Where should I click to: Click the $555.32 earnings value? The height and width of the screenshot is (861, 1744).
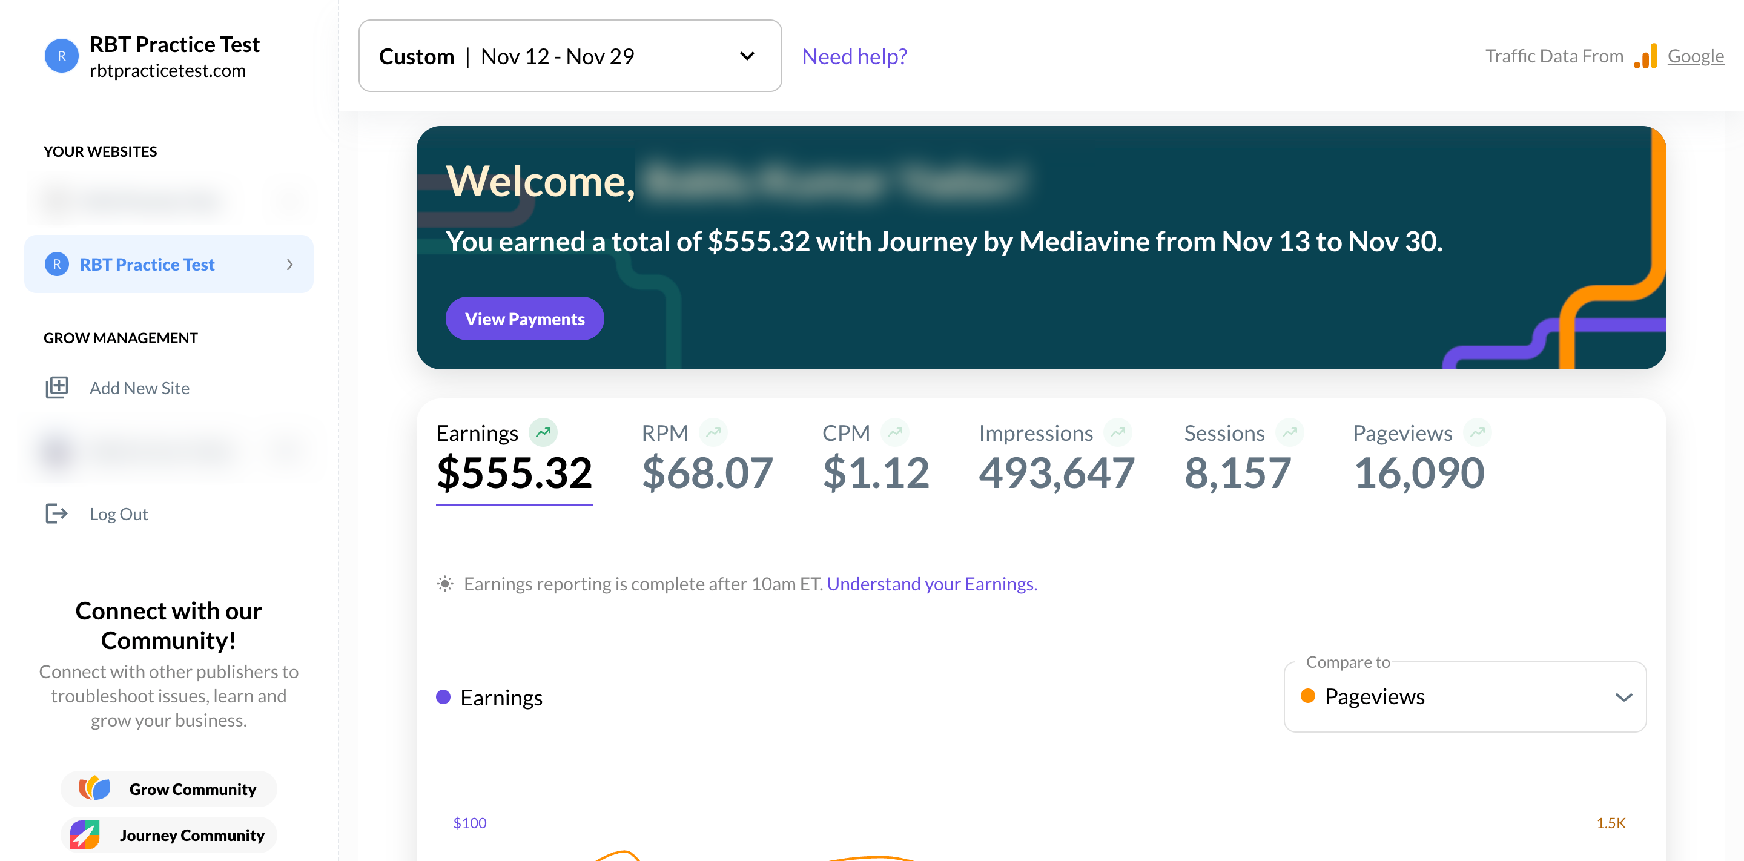point(515,472)
